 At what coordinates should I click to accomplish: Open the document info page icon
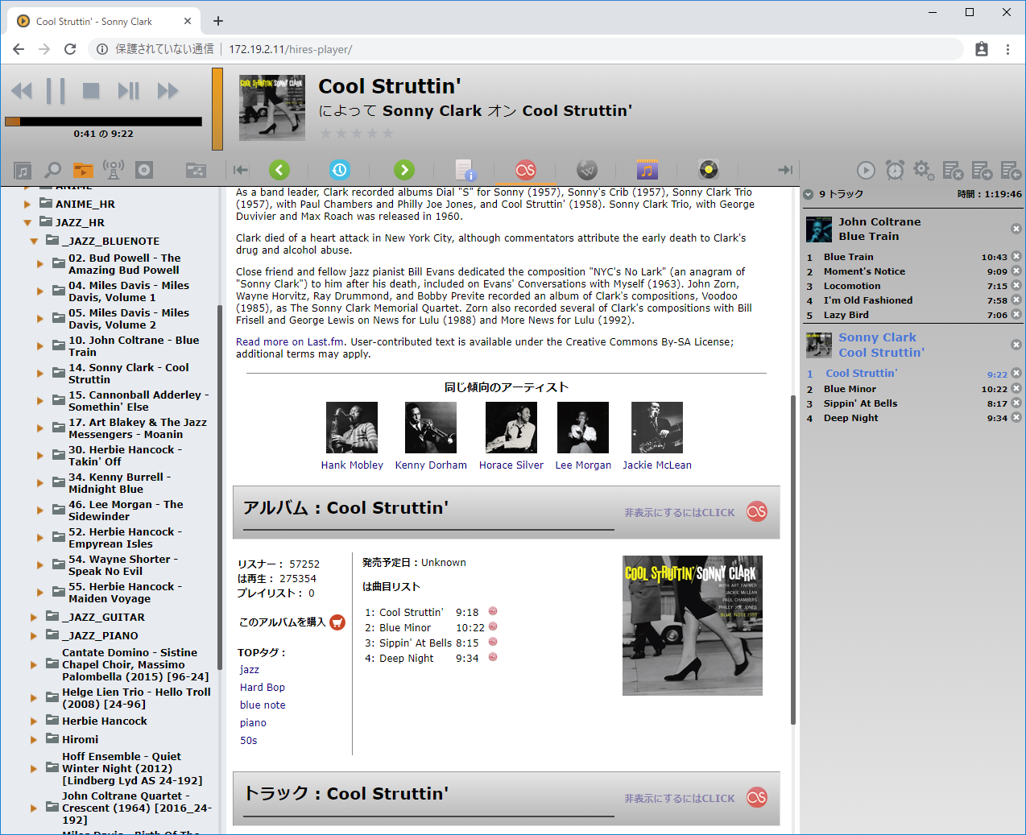[x=465, y=170]
